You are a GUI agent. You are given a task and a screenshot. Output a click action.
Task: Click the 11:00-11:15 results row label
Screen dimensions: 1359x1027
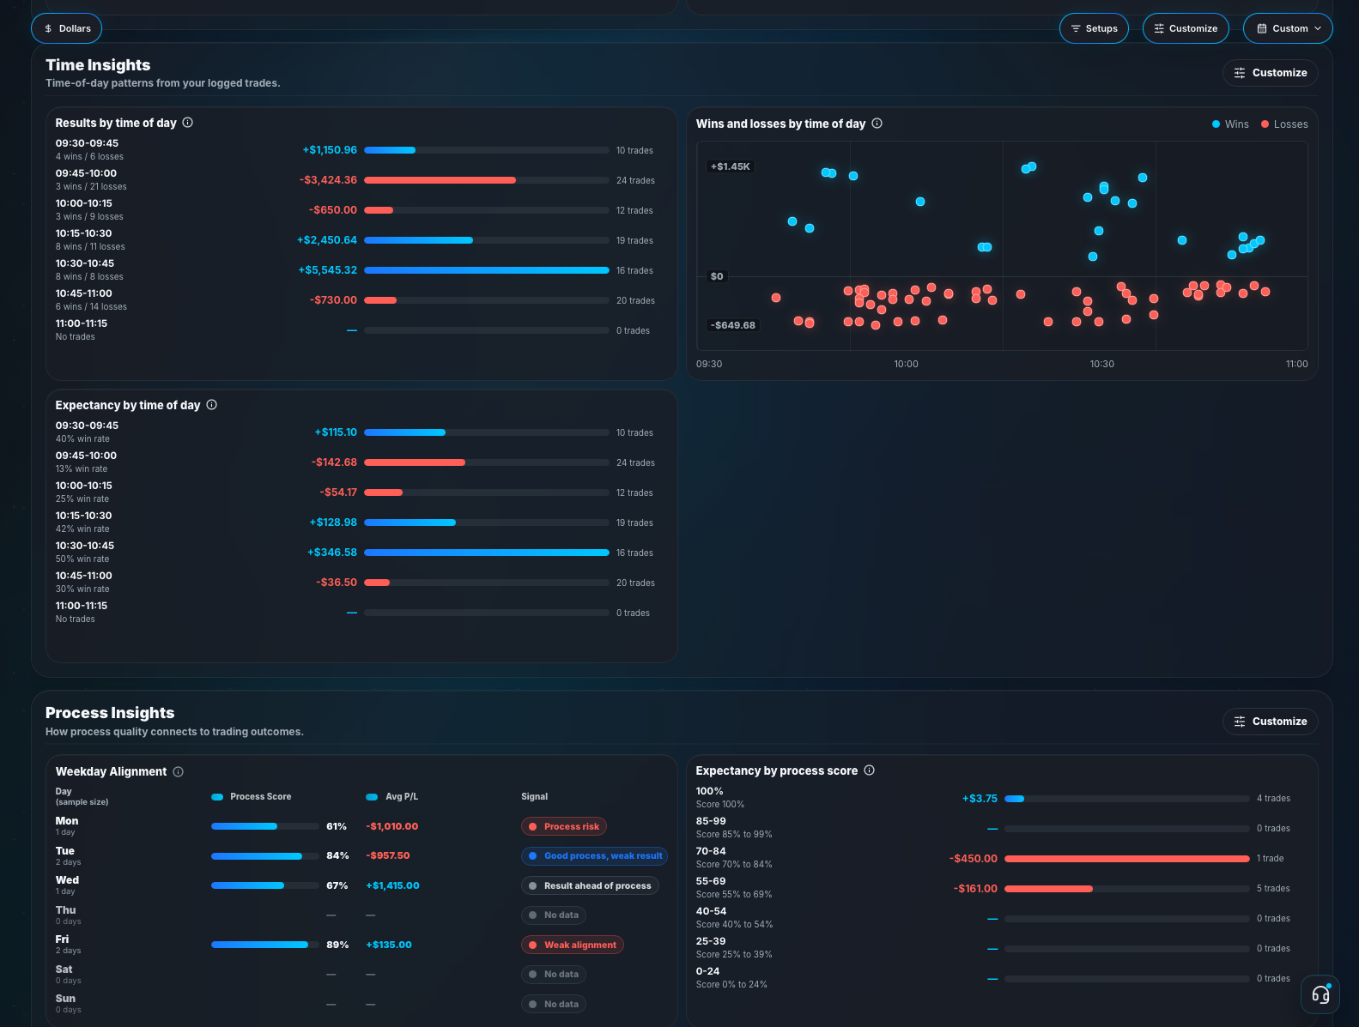click(x=82, y=323)
